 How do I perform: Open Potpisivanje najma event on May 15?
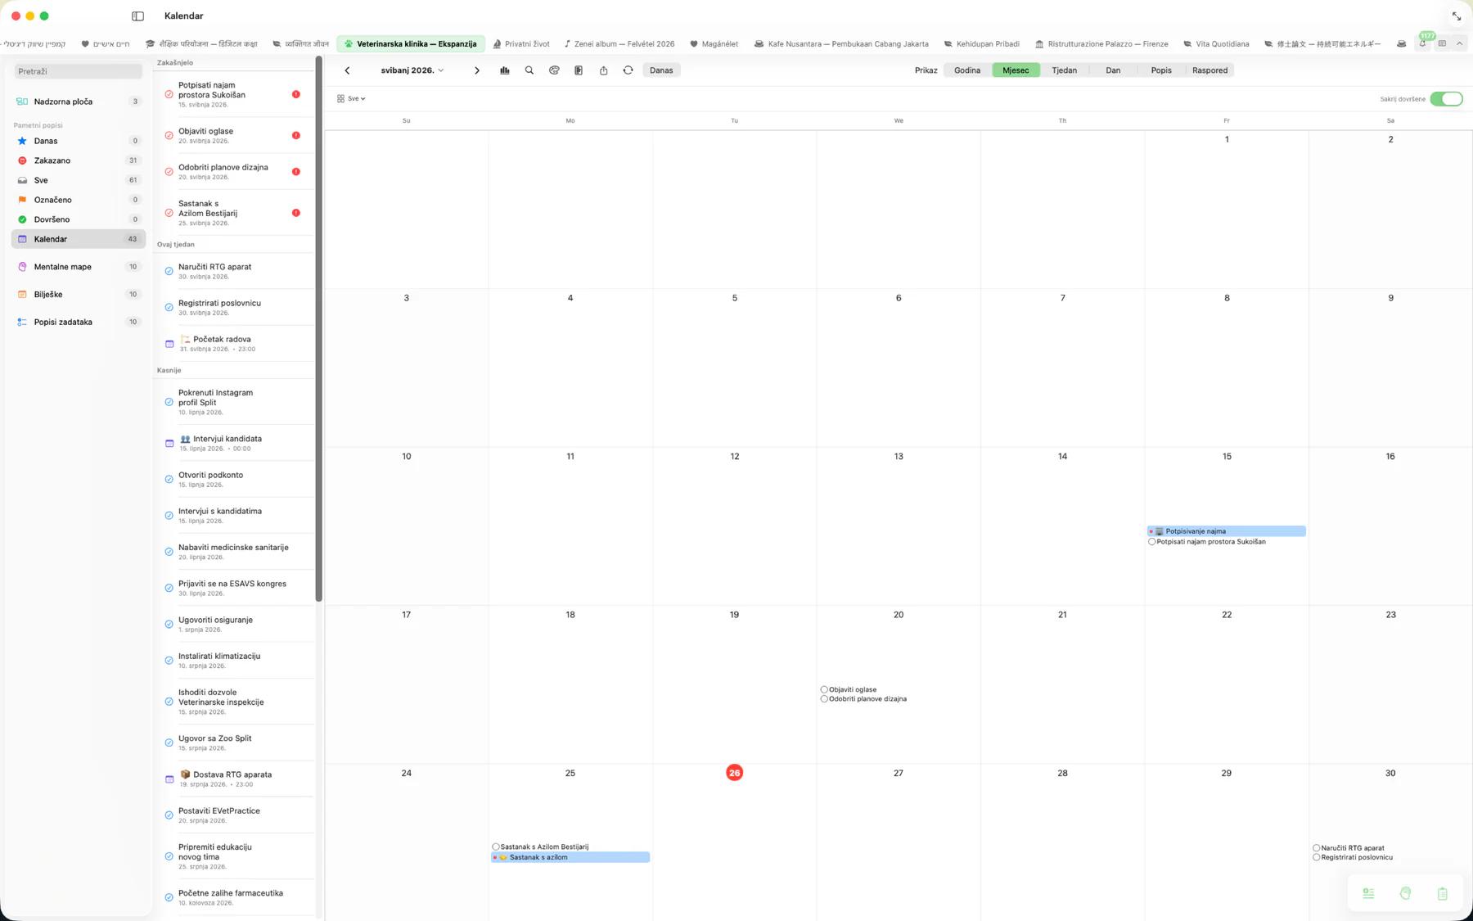tap(1226, 531)
